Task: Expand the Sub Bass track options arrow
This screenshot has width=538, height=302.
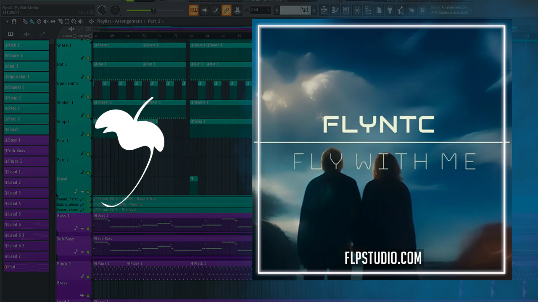Action: tap(82, 252)
